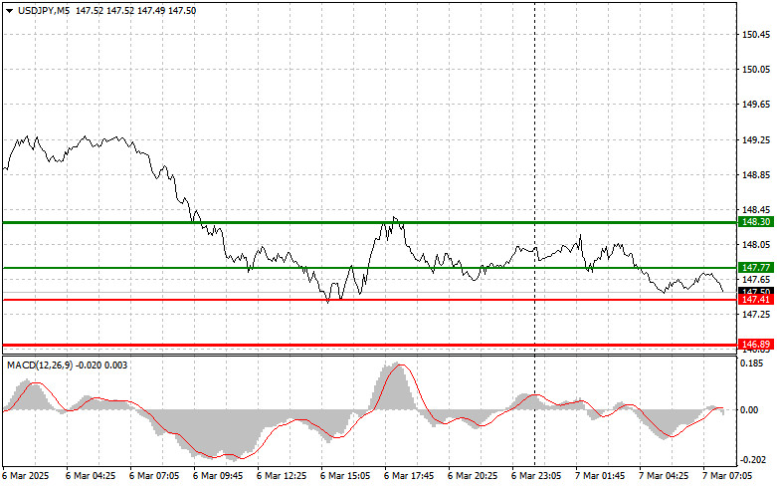Click the 6 Mar 04:25 time label
Viewport: 777px width, 487px height.
pos(91,476)
